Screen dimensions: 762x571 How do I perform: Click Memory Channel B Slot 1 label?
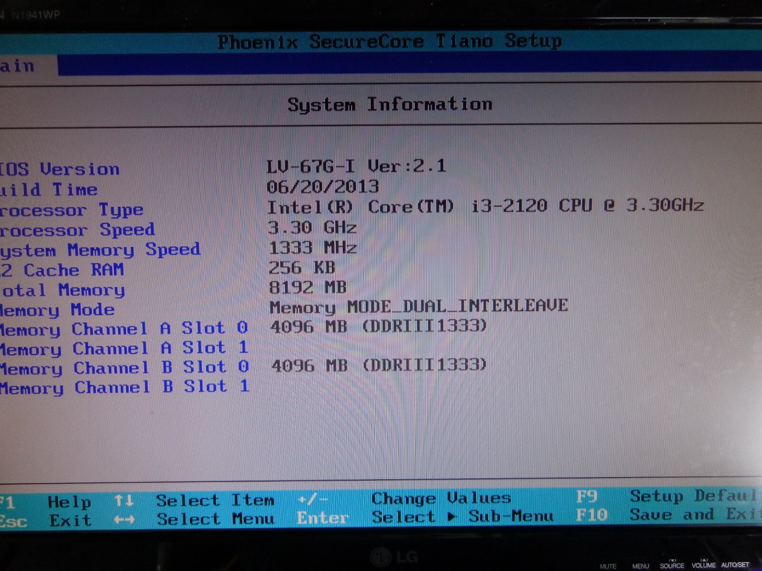point(125,387)
